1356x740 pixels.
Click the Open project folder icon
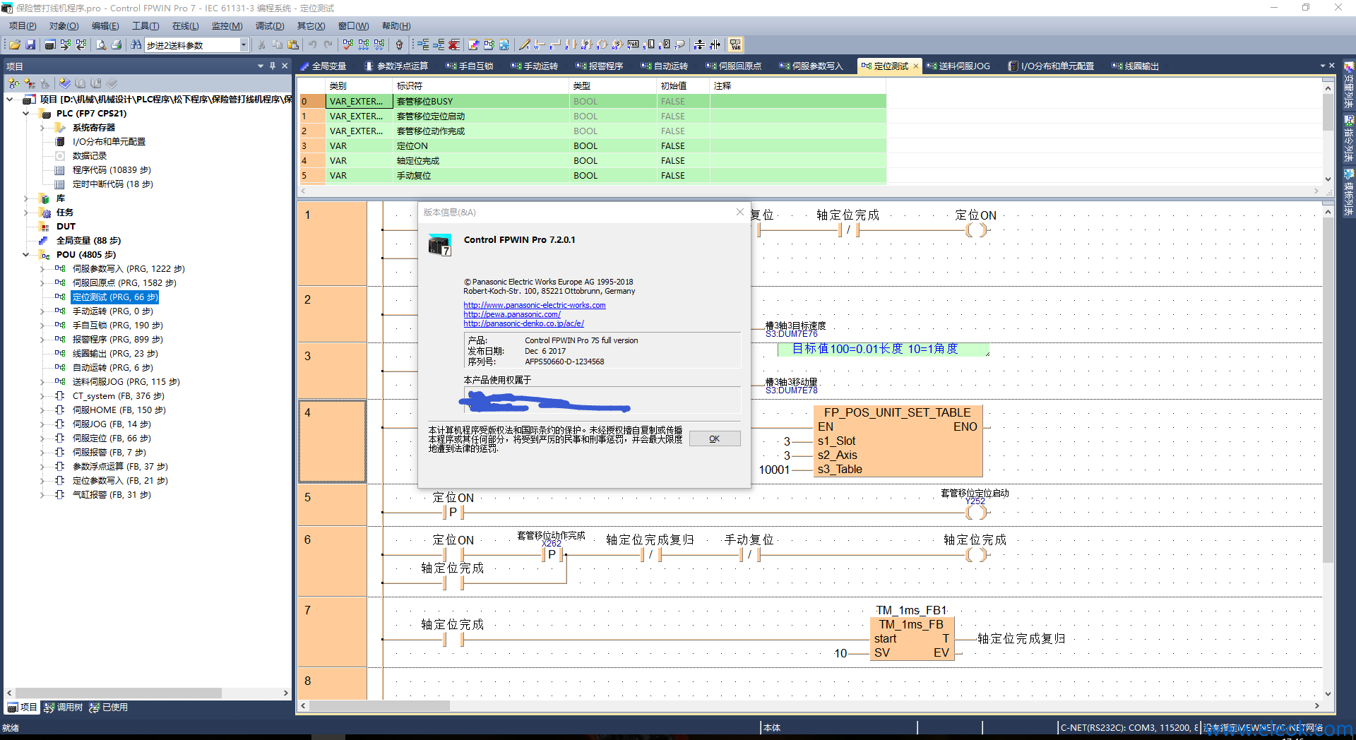14,44
